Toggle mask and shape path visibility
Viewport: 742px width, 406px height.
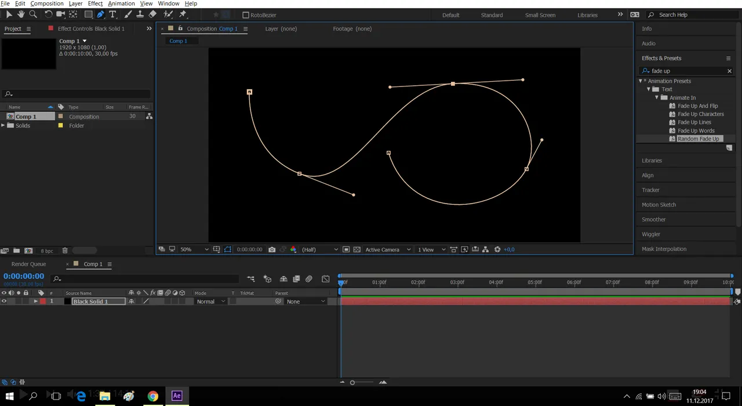point(228,249)
